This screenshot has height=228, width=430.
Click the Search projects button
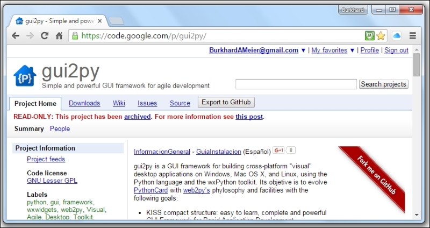coord(384,84)
